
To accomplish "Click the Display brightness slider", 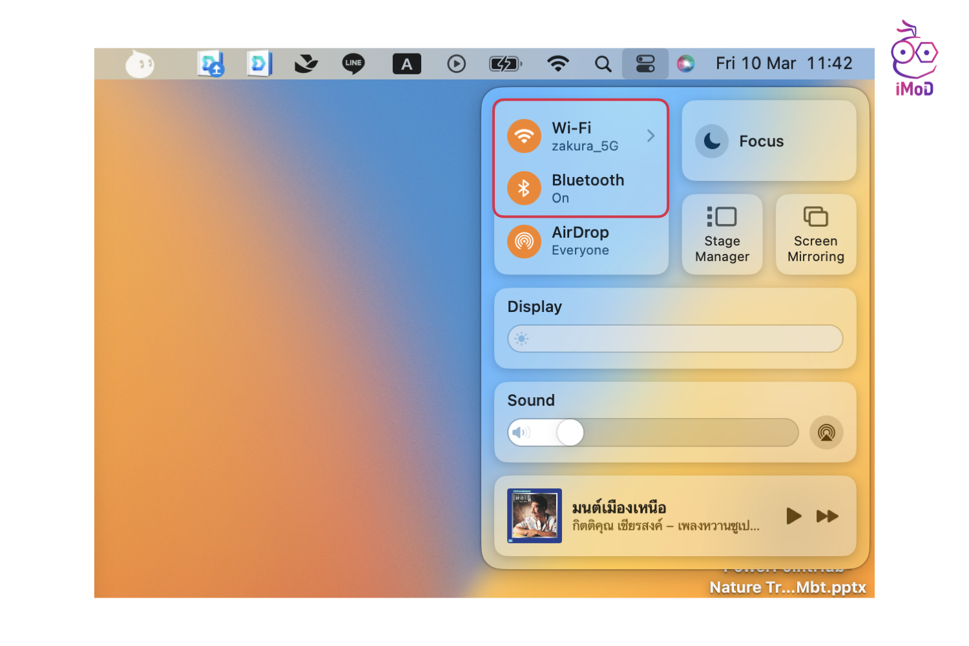I will pyautogui.click(x=675, y=339).
